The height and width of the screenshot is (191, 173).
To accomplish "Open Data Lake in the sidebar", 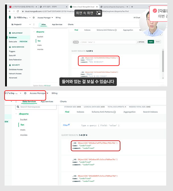I will pos(13,41).
